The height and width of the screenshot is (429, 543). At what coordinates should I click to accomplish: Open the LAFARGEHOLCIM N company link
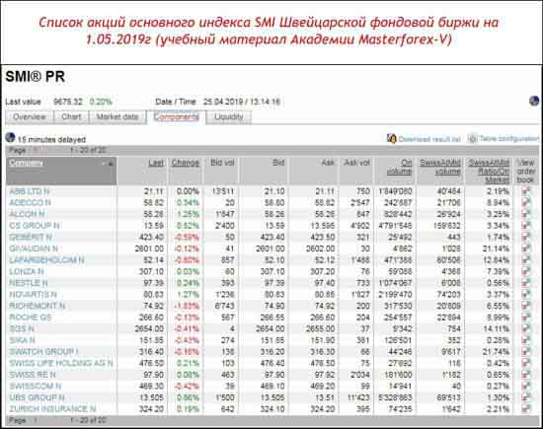(x=46, y=260)
